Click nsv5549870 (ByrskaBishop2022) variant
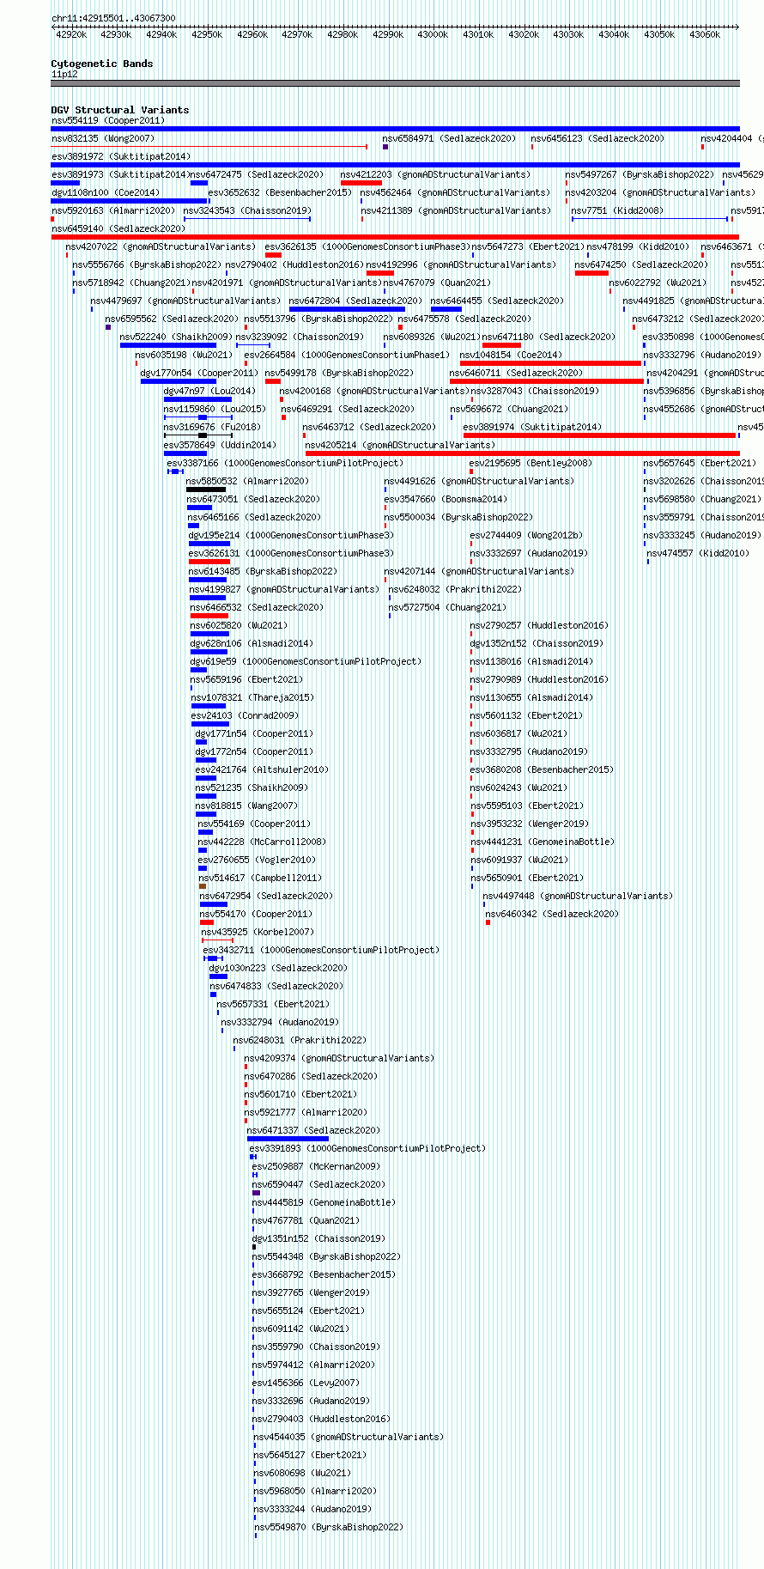The image size is (764, 1569). pyautogui.click(x=329, y=1528)
